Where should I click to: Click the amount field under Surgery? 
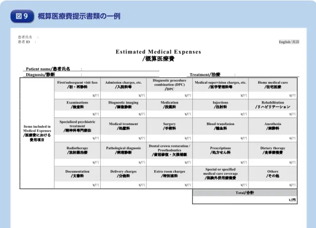coord(169,138)
